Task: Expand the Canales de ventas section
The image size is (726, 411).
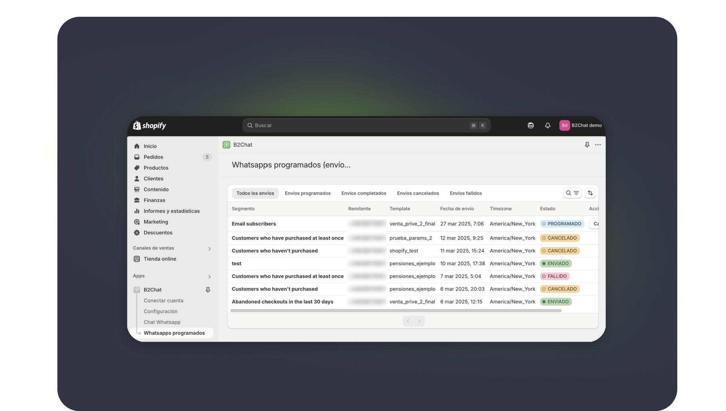Action: (x=209, y=249)
